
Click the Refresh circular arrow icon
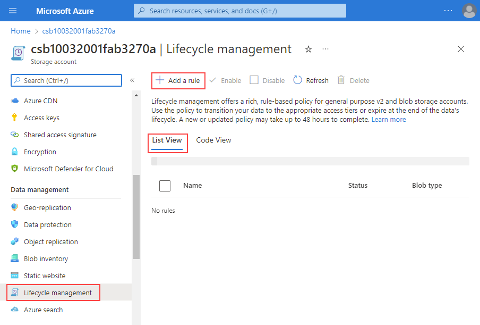[297, 80]
